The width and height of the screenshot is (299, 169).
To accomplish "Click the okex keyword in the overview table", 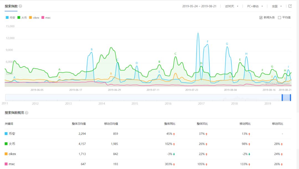I will pyautogui.click(x=12, y=154).
